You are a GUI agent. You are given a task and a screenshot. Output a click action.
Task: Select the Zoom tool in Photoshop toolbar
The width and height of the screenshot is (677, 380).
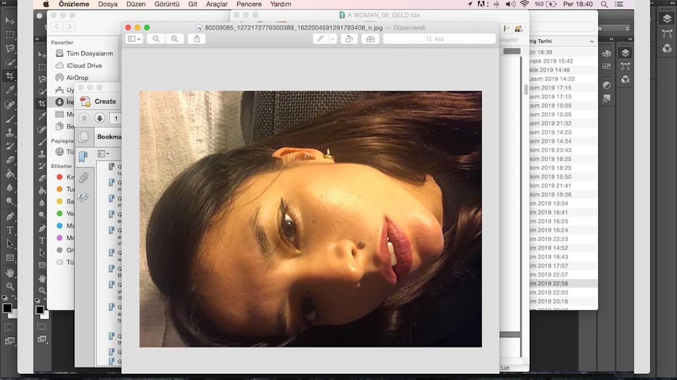click(x=10, y=287)
